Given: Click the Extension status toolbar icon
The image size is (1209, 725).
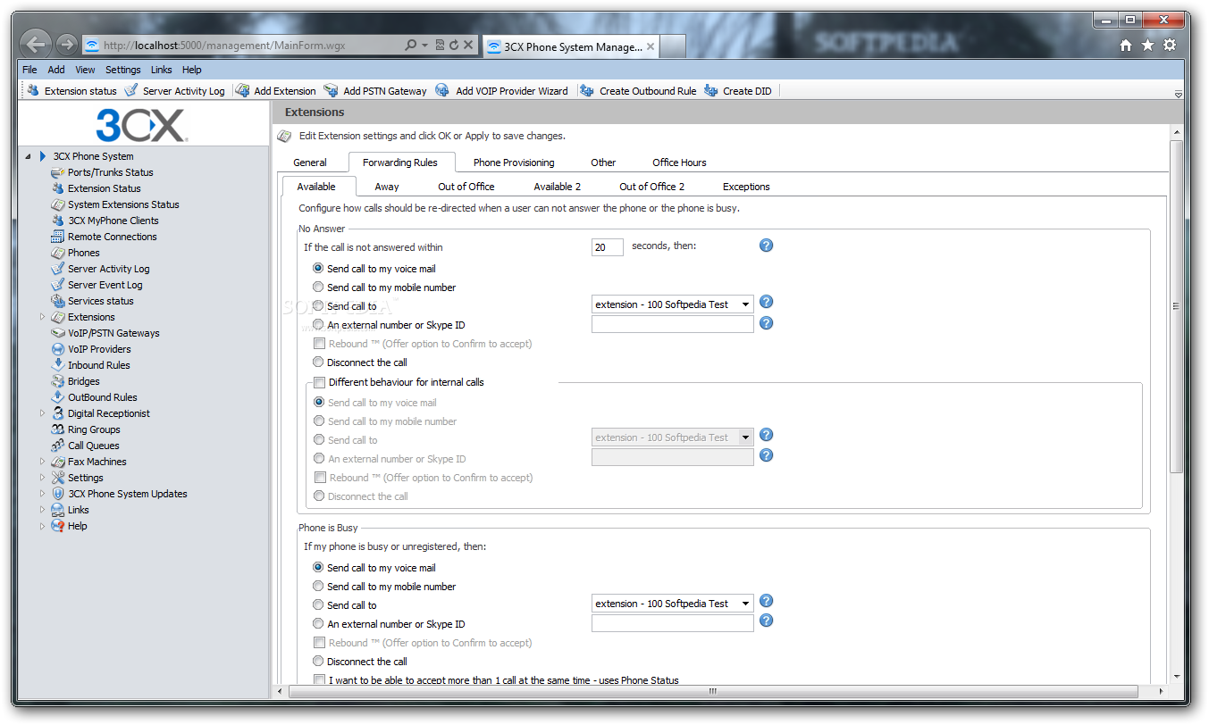Looking at the screenshot, I should [x=33, y=90].
